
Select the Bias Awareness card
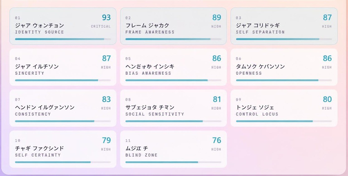[173, 67]
